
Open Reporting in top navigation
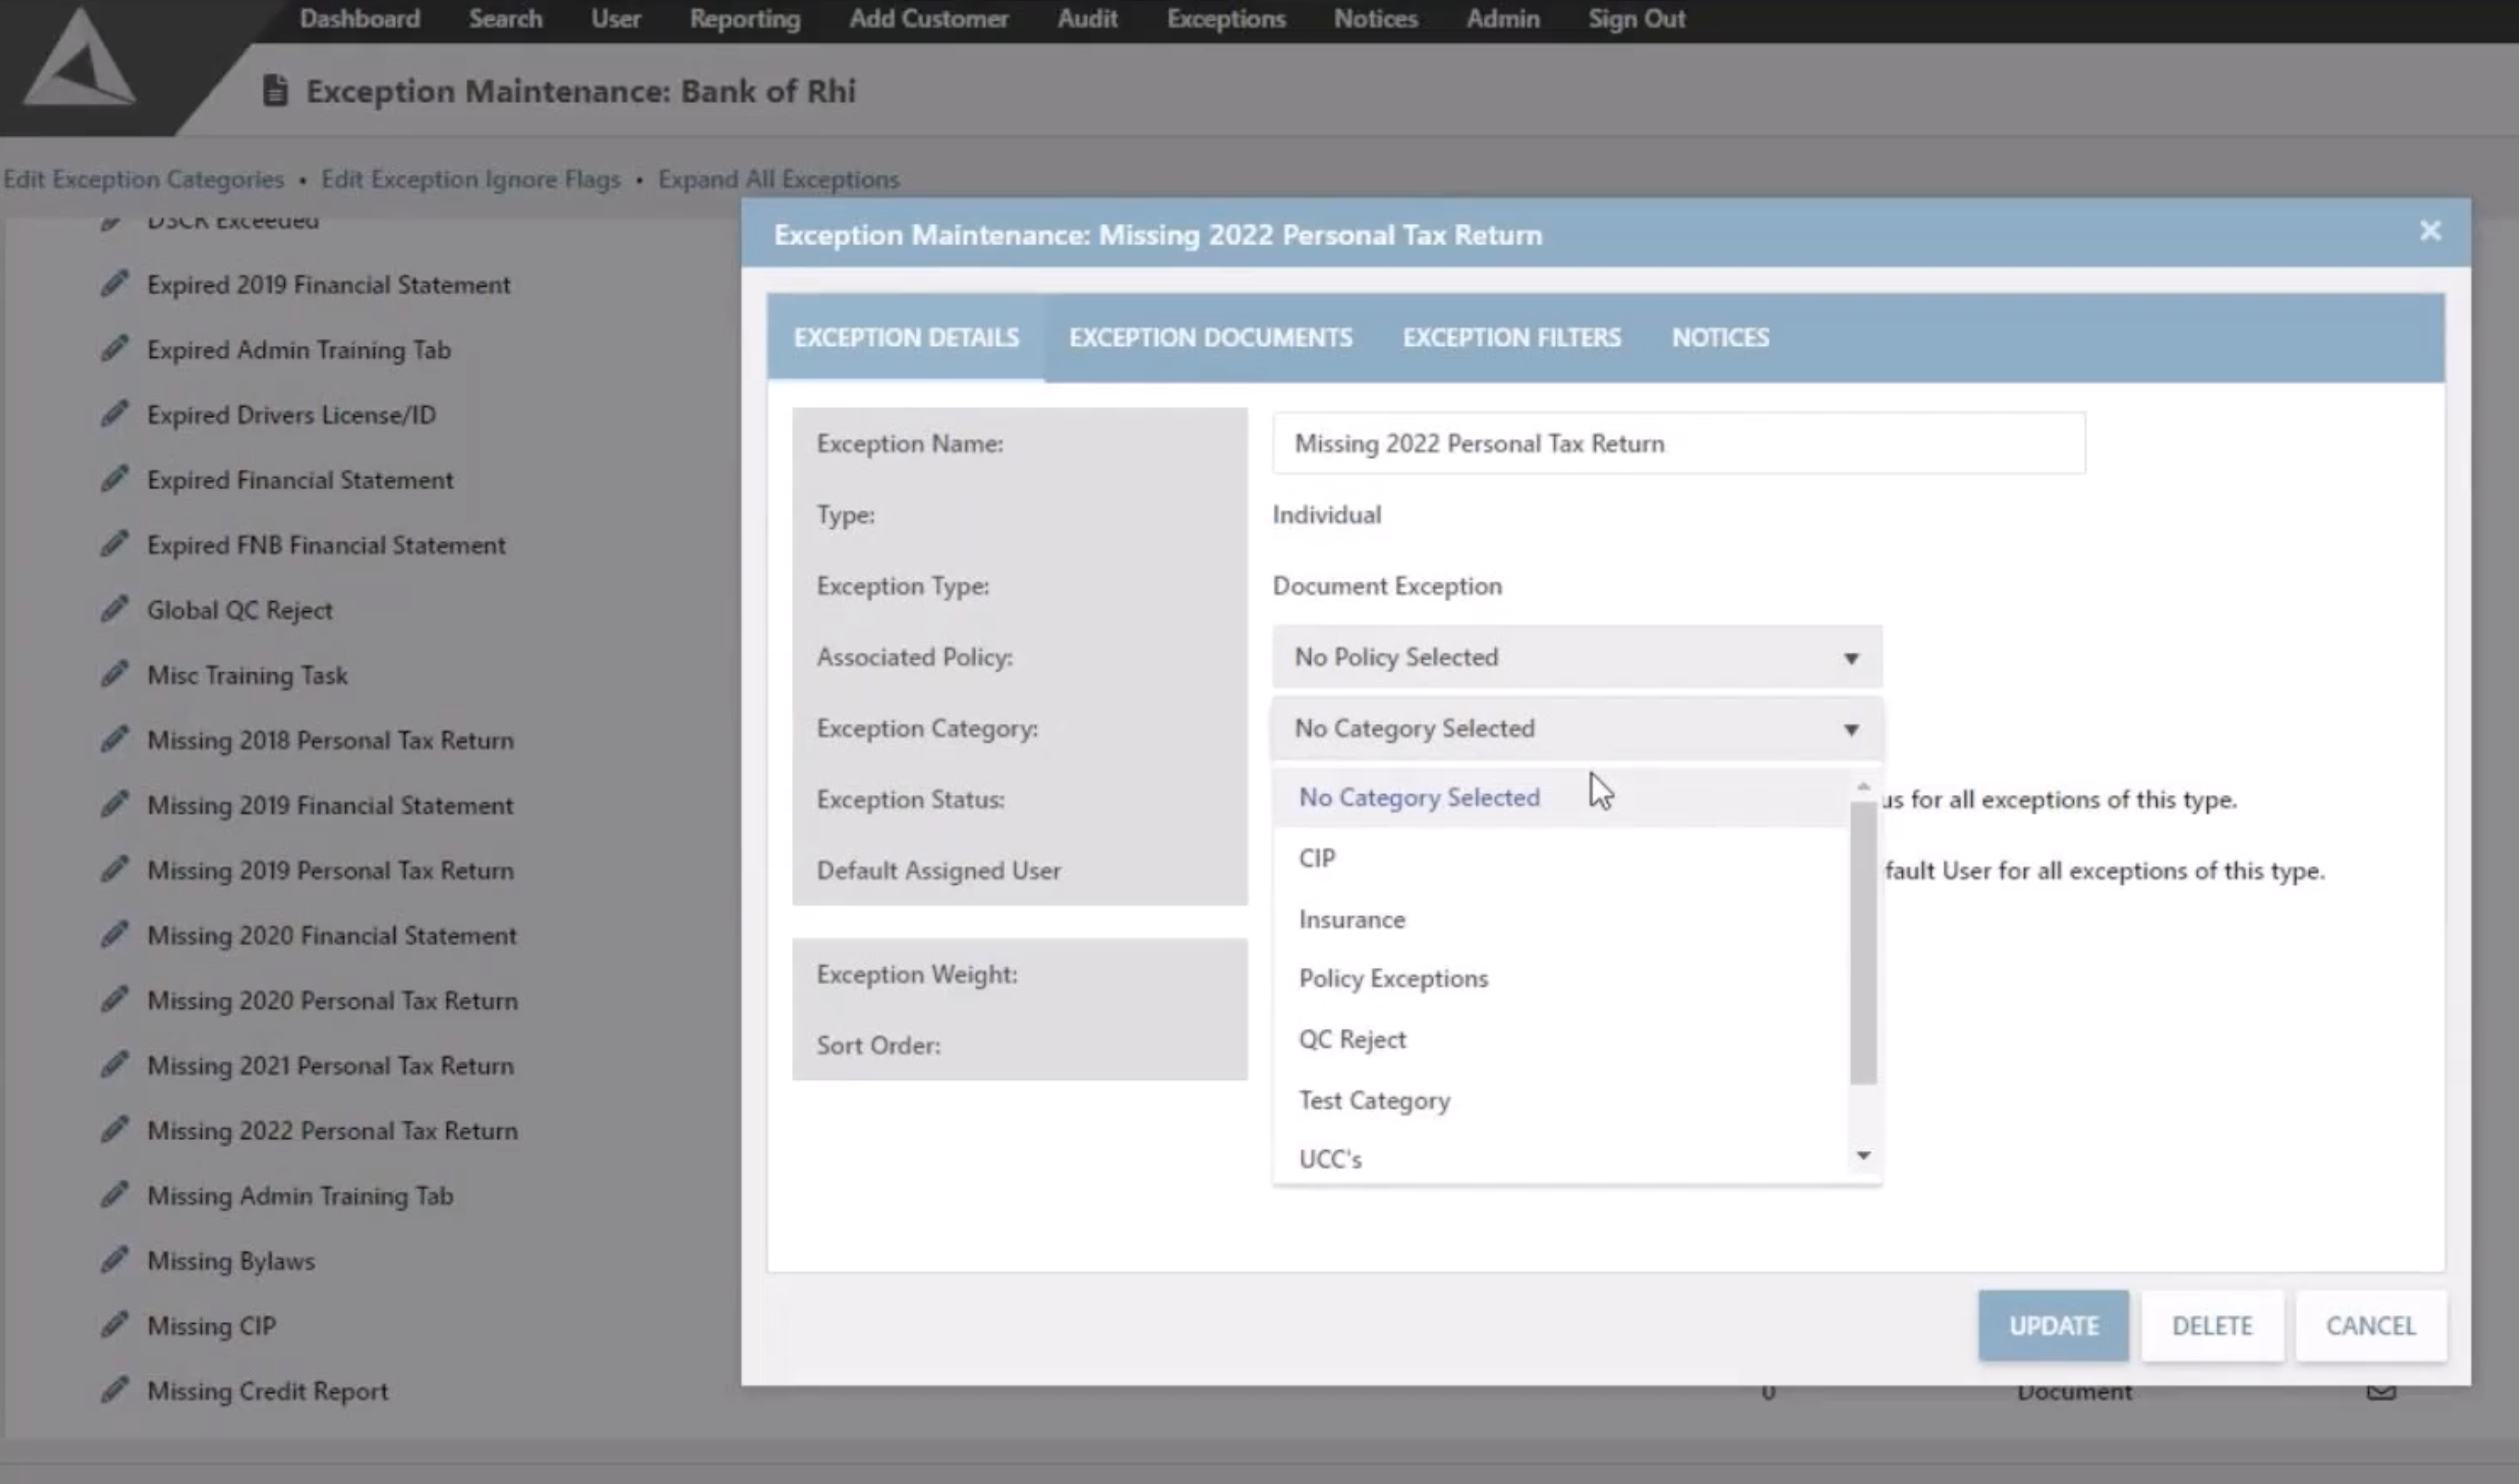(744, 19)
